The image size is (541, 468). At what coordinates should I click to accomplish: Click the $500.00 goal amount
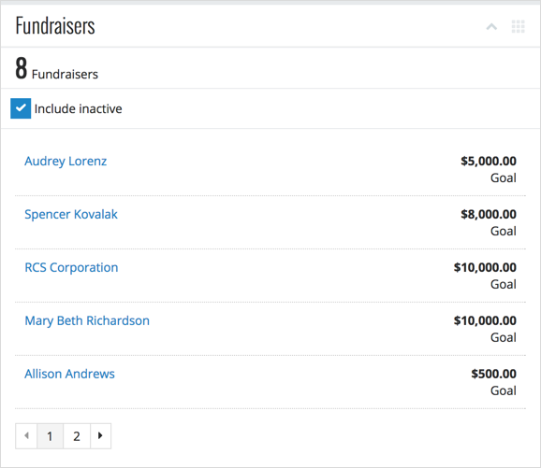(x=493, y=374)
